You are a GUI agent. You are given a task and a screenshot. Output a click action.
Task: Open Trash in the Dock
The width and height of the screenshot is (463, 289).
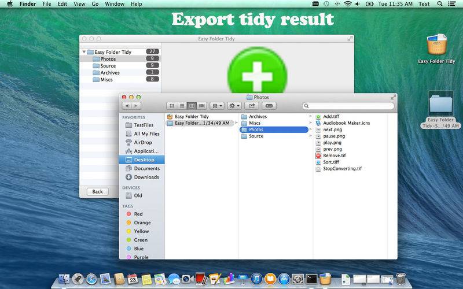(x=400, y=279)
